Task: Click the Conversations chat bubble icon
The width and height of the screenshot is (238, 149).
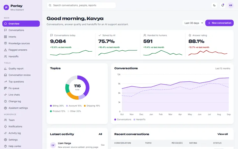Action: tap(6, 30)
